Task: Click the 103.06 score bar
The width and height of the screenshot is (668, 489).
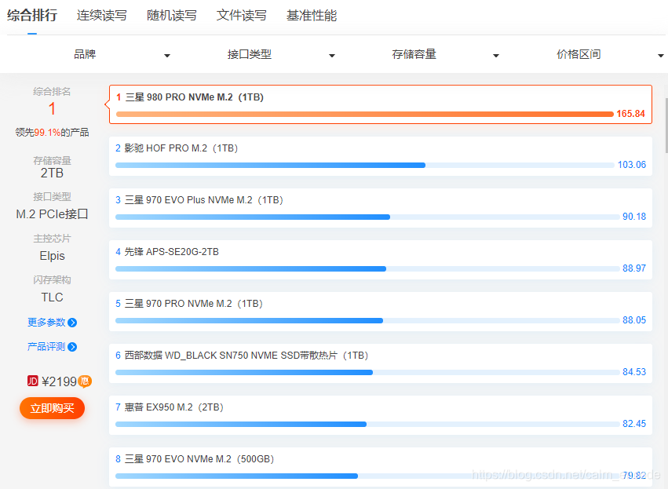Action: pyautogui.click(x=365, y=166)
